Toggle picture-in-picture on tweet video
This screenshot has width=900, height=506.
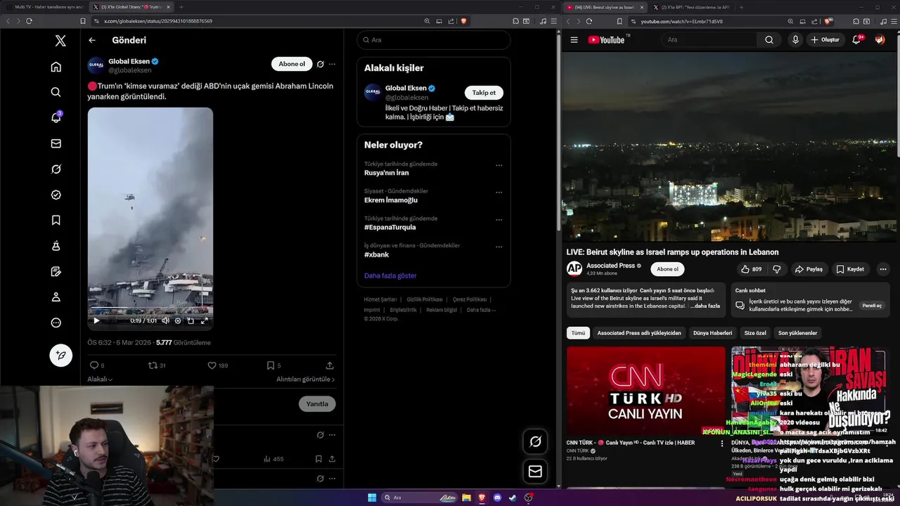(x=191, y=320)
